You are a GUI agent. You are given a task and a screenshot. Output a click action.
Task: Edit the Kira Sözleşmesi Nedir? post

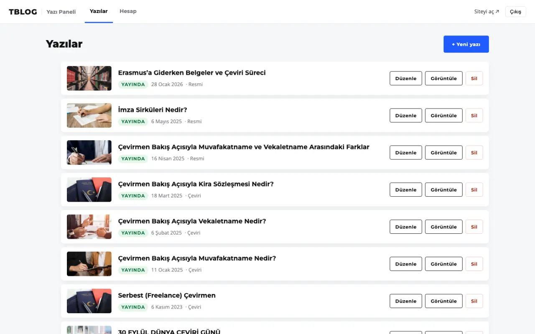(x=406, y=190)
